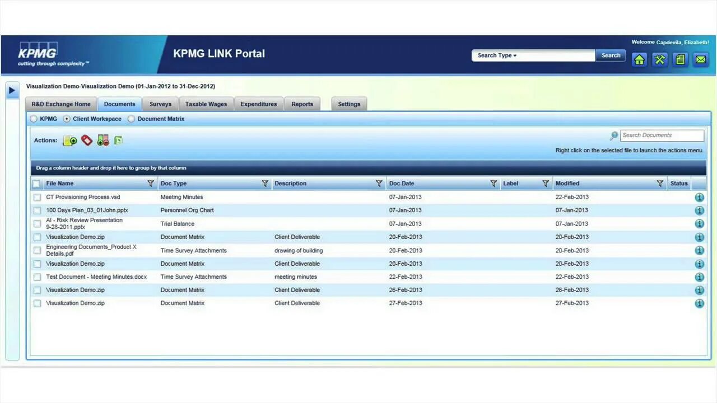This screenshot has width=717, height=403.
Task: Open info icon for CT Provisioning Process.vsd
Action: 699,198
